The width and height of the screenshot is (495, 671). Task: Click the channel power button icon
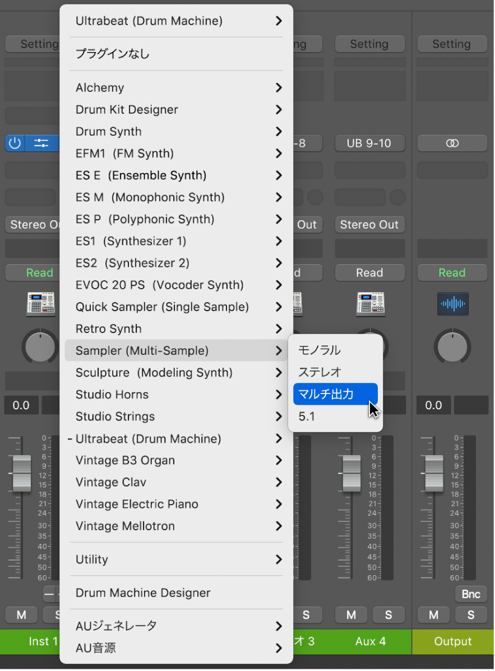pos(15,143)
